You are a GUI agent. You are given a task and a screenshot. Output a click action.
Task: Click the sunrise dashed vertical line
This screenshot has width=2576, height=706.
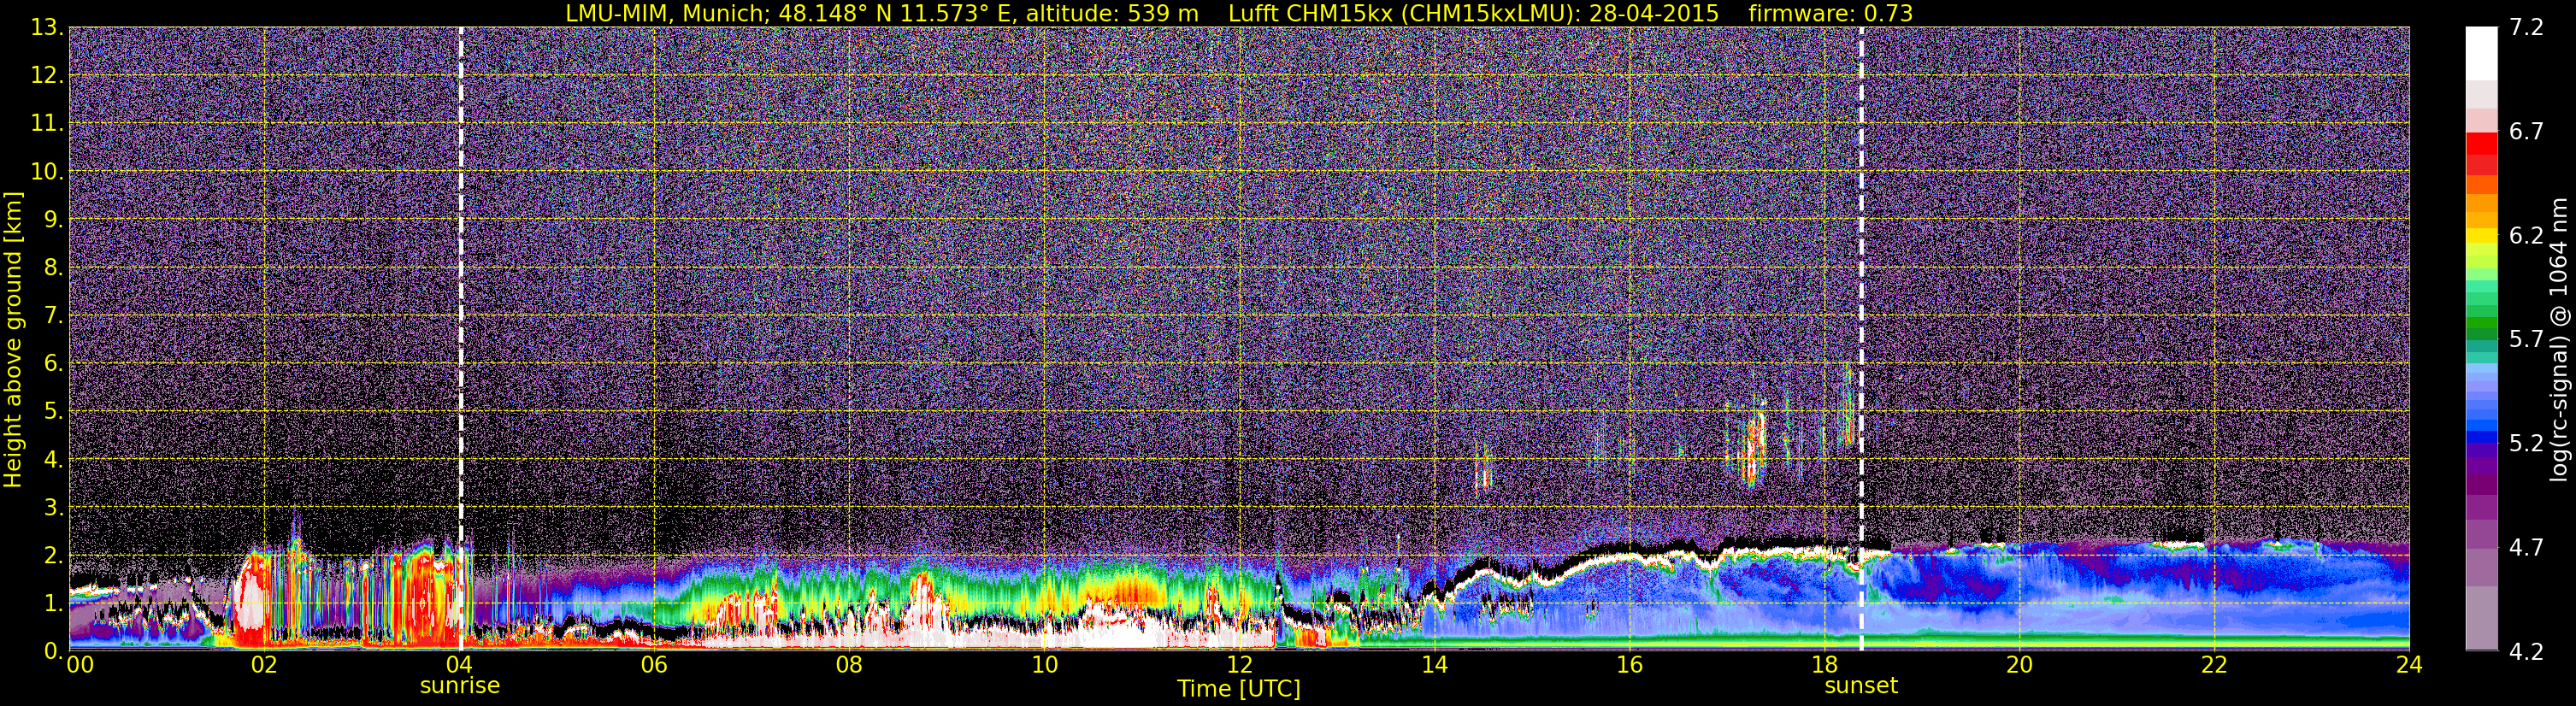[460, 338]
